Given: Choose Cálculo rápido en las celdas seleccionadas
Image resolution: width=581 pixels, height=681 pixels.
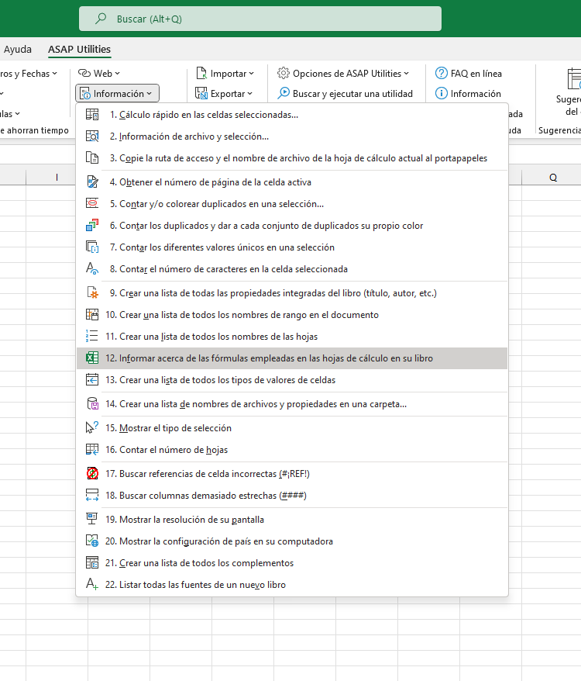Looking at the screenshot, I should tap(292, 115).
